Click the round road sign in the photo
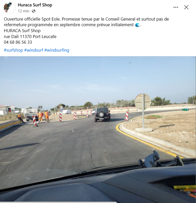196x203 pixels. (x=143, y=102)
